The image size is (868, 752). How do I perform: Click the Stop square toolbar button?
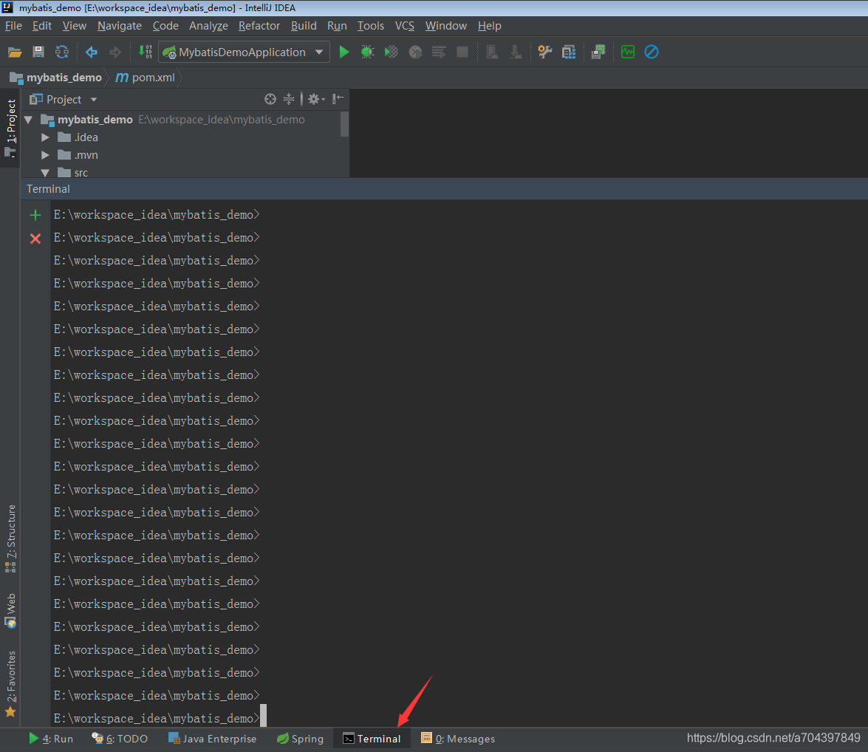pyautogui.click(x=462, y=52)
